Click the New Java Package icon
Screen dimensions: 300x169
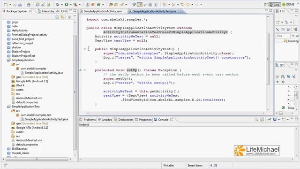93,4
